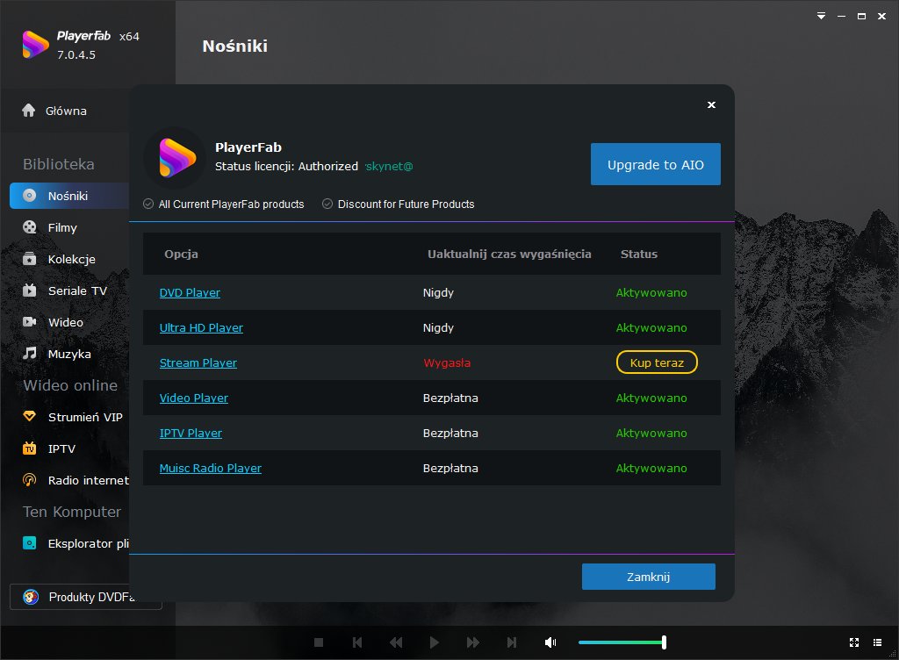Skip to the next track
899x660 pixels.
tap(512, 642)
